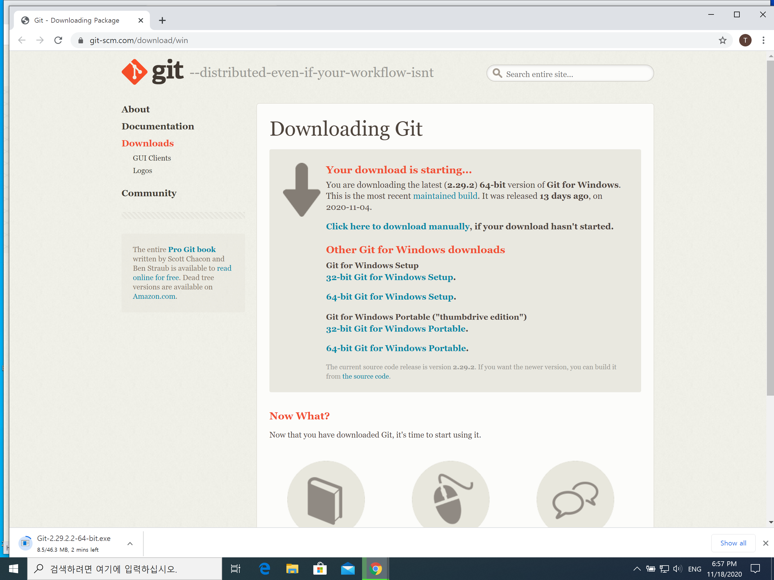Open the Downloads section
774x580 pixels.
click(147, 143)
